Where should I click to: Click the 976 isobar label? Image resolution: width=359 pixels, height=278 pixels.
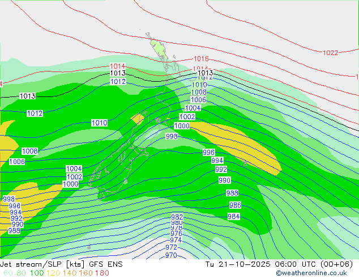(176, 234)
